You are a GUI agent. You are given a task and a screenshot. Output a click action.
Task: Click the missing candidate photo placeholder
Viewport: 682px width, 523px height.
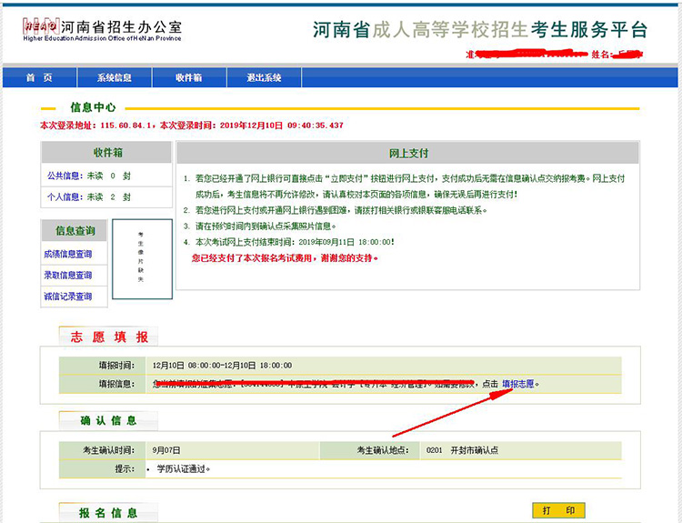(x=140, y=259)
